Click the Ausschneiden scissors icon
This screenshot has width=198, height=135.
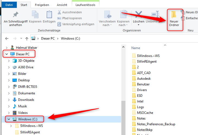click(60, 12)
